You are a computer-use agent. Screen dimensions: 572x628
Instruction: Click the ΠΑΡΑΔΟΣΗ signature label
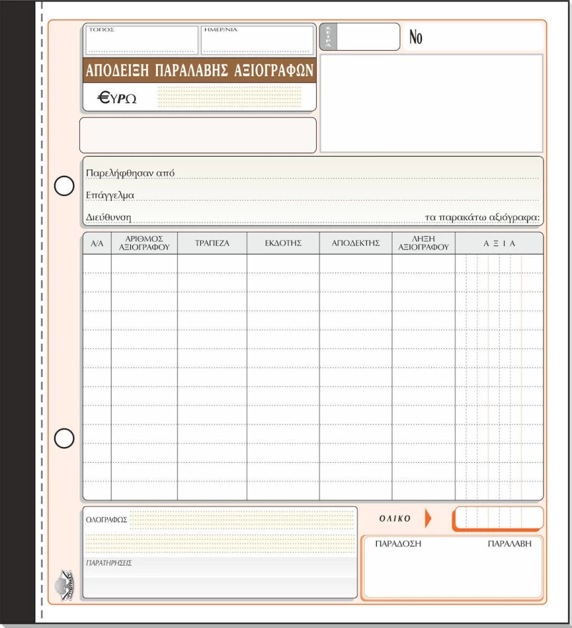click(x=398, y=544)
